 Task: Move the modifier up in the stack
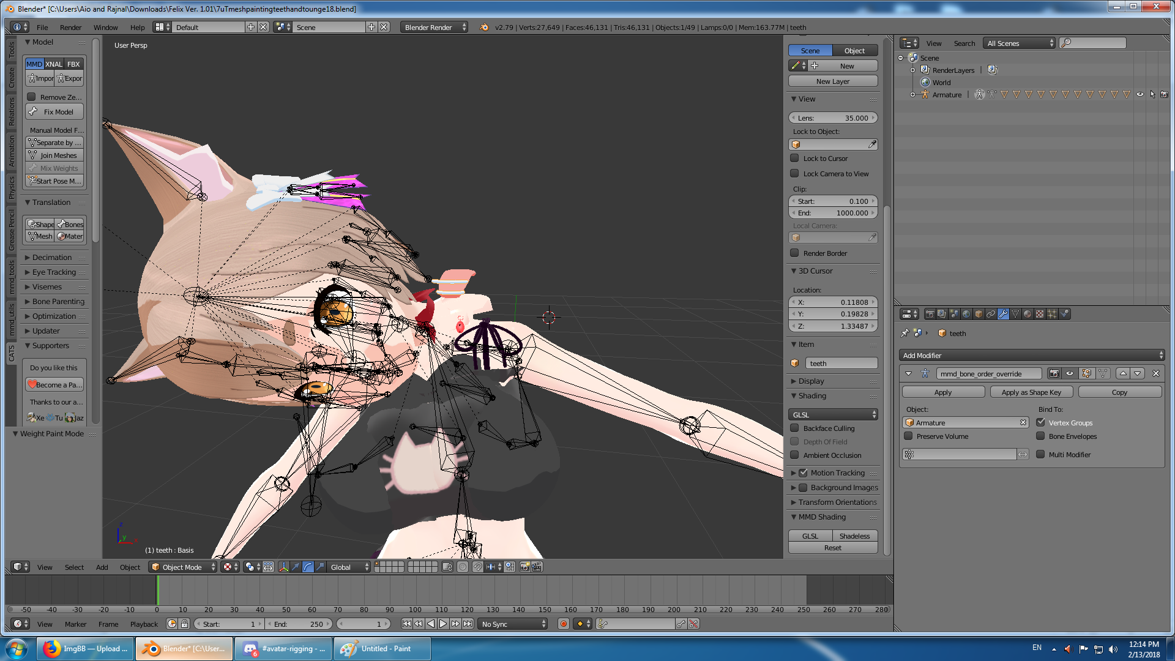[x=1123, y=373]
